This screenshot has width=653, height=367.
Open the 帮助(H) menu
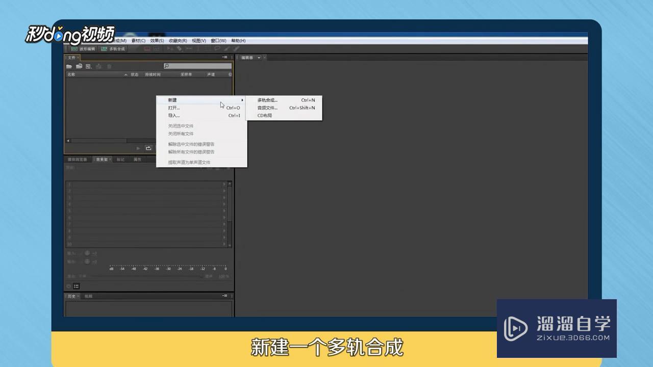(238, 41)
